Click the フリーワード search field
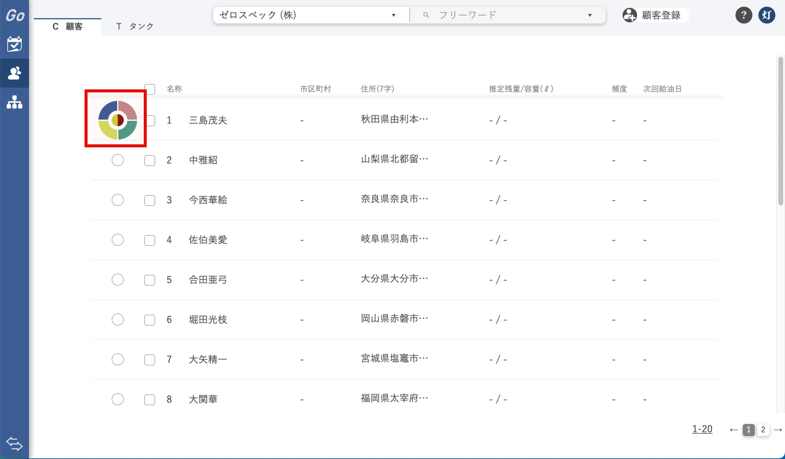 [507, 15]
